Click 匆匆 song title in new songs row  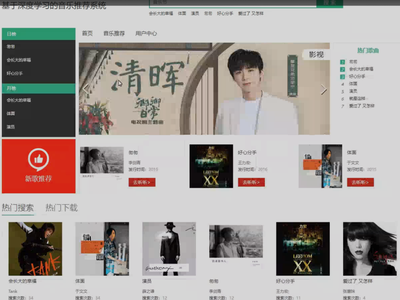point(133,153)
